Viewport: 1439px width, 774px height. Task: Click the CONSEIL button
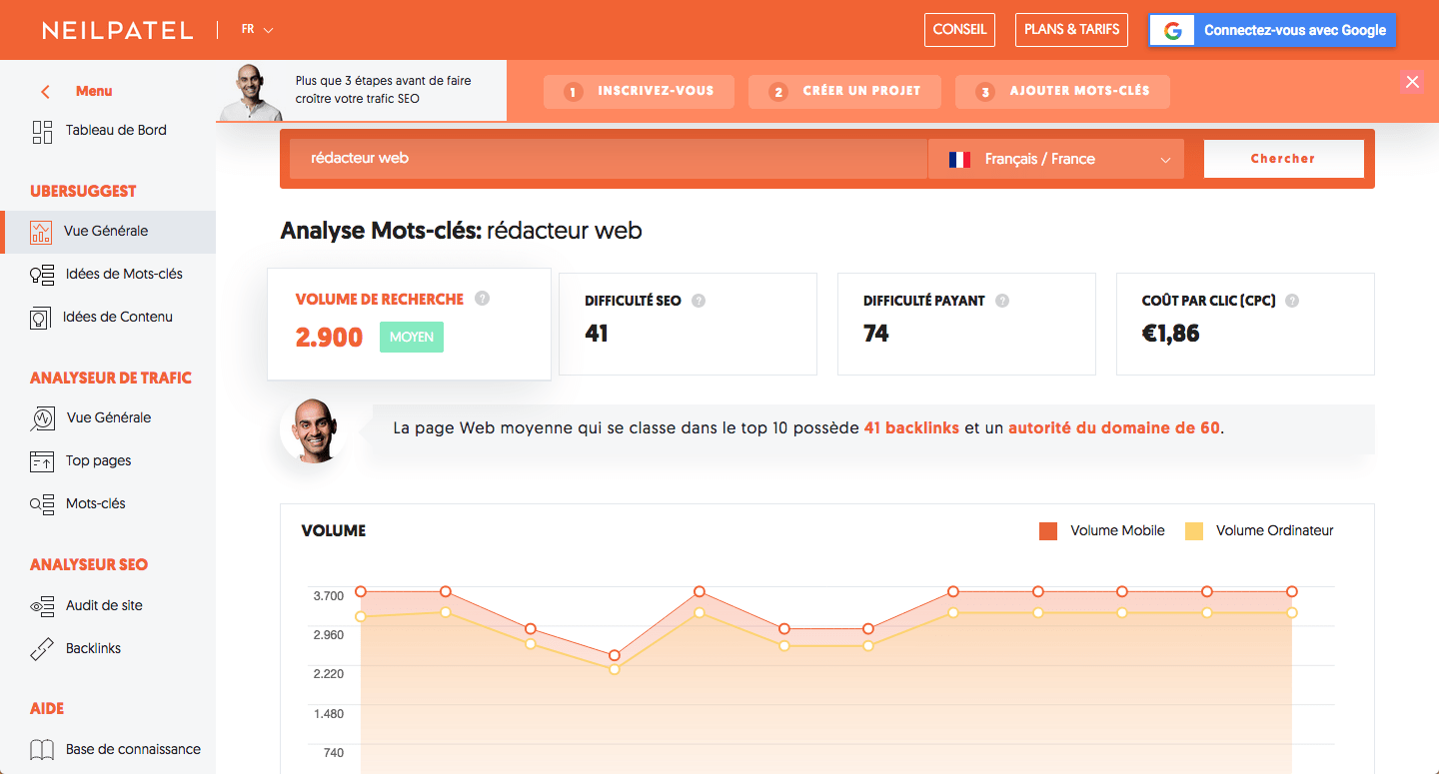[959, 30]
